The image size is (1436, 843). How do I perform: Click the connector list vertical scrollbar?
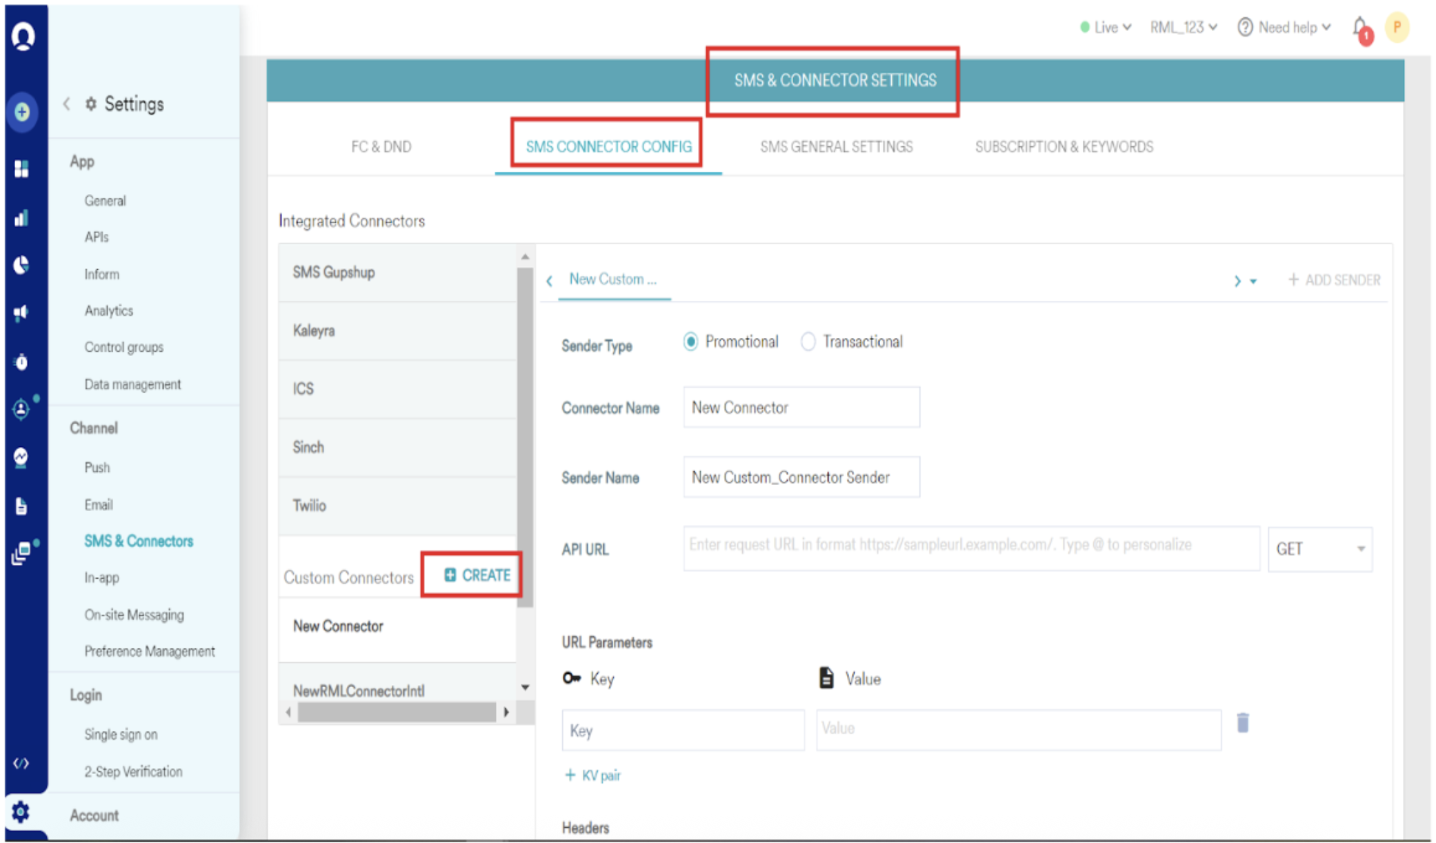coord(525,437)
